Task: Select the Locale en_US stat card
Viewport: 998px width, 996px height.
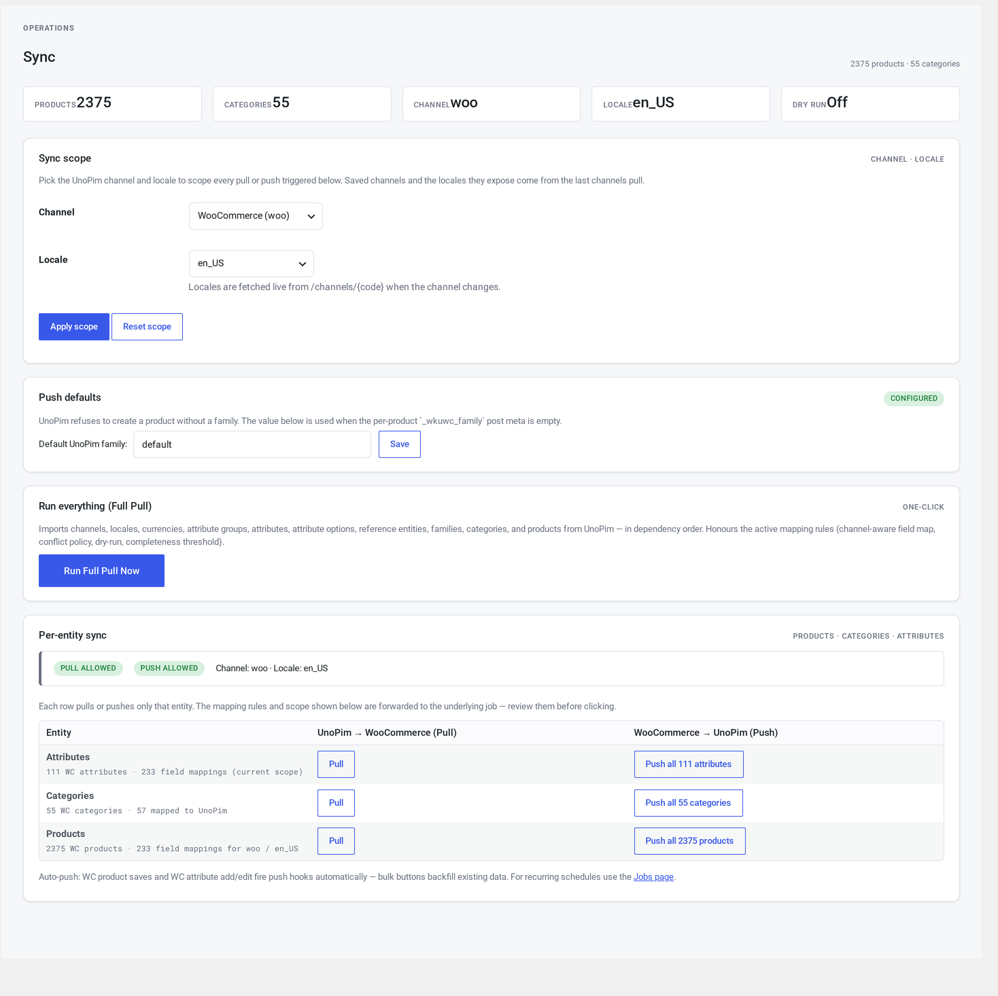Action: [681, 104]
